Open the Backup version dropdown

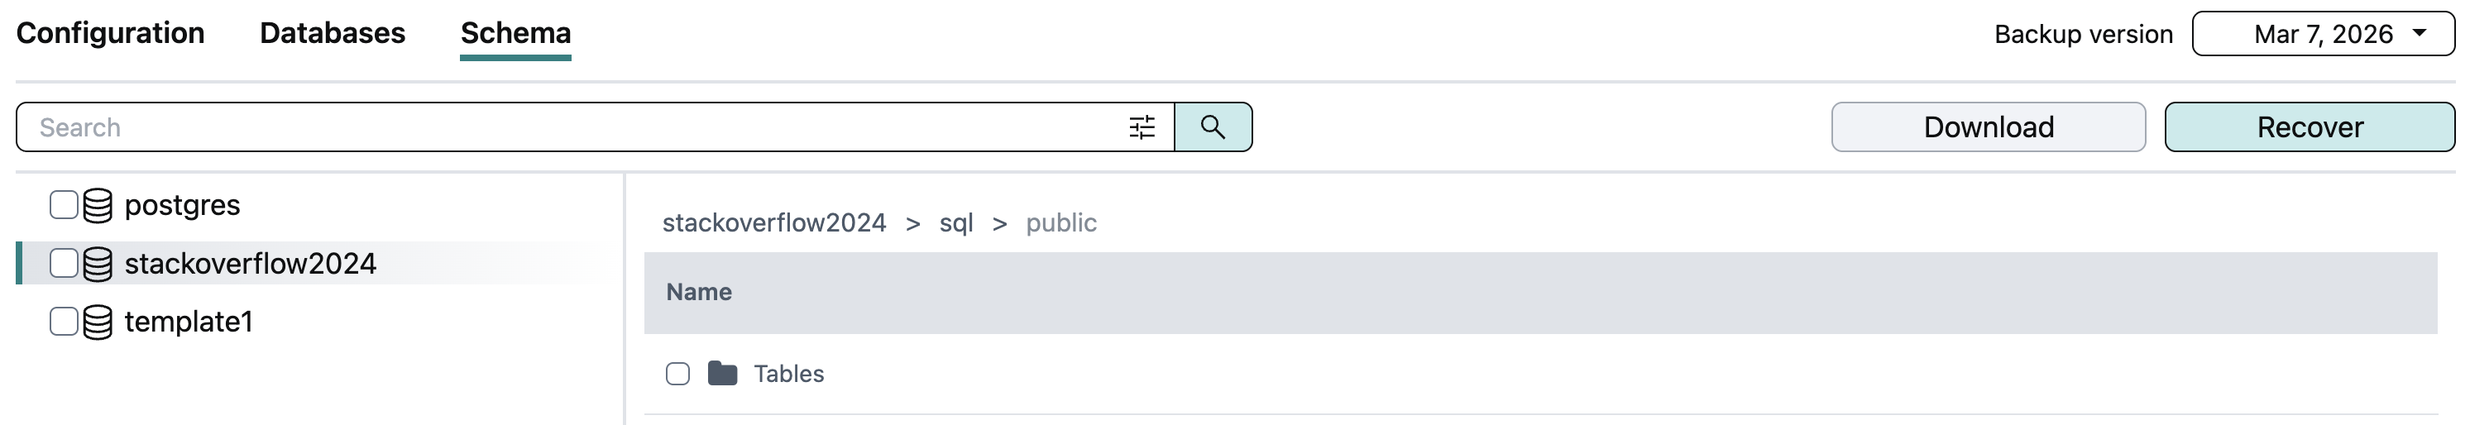click(2322, 35)
